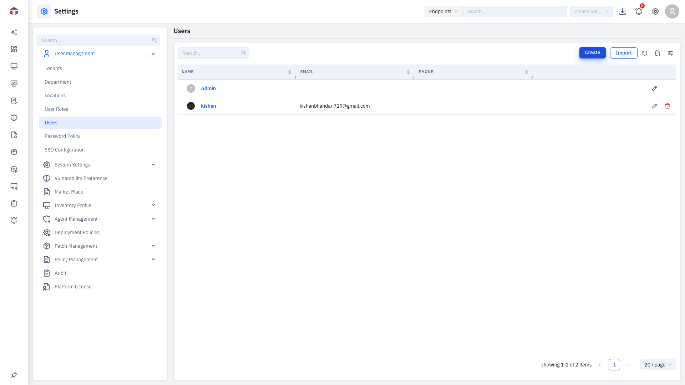
Task: Click the previous page arrow
Action: (600, 365)
